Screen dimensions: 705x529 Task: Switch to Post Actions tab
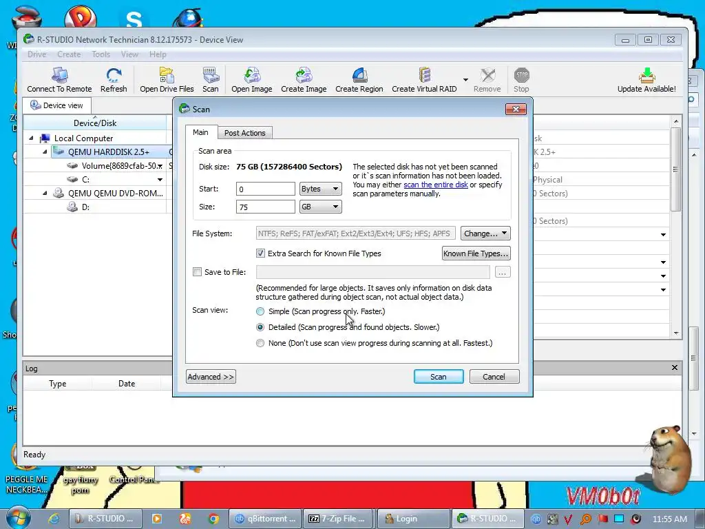pyautogui.click(x=245, y=133)
